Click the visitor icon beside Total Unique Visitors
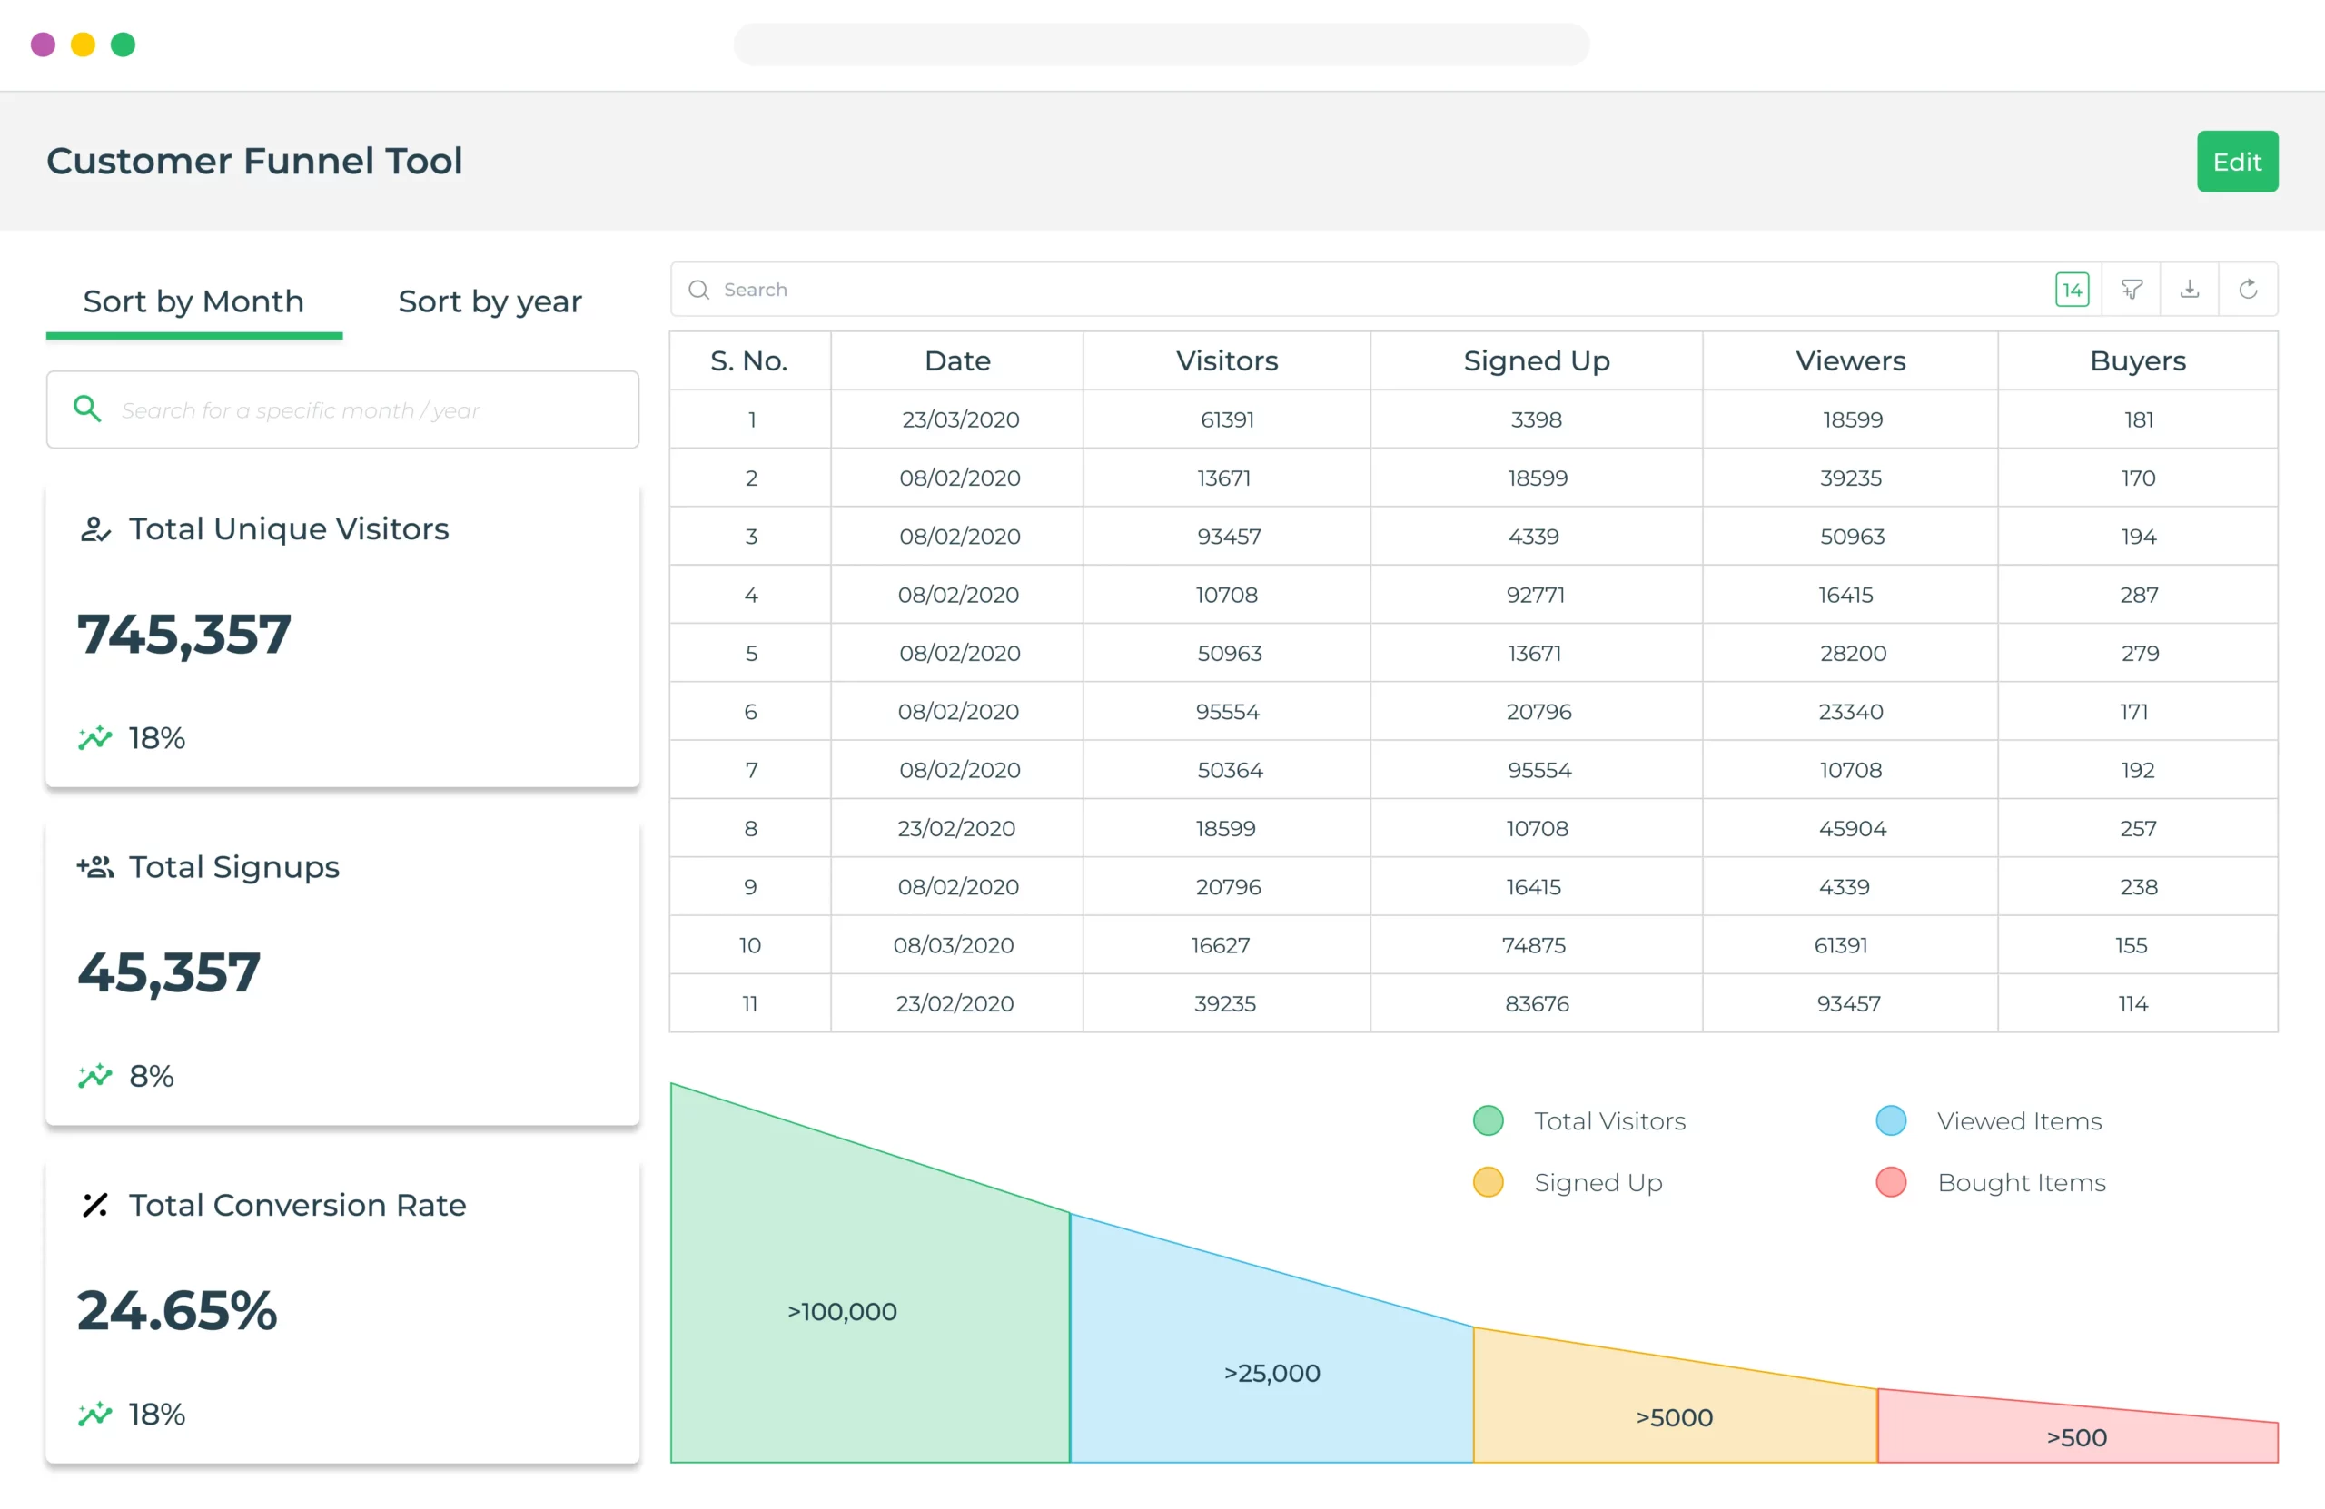Viewport: 2325px width, 1509px height. [x=94, y=528]
